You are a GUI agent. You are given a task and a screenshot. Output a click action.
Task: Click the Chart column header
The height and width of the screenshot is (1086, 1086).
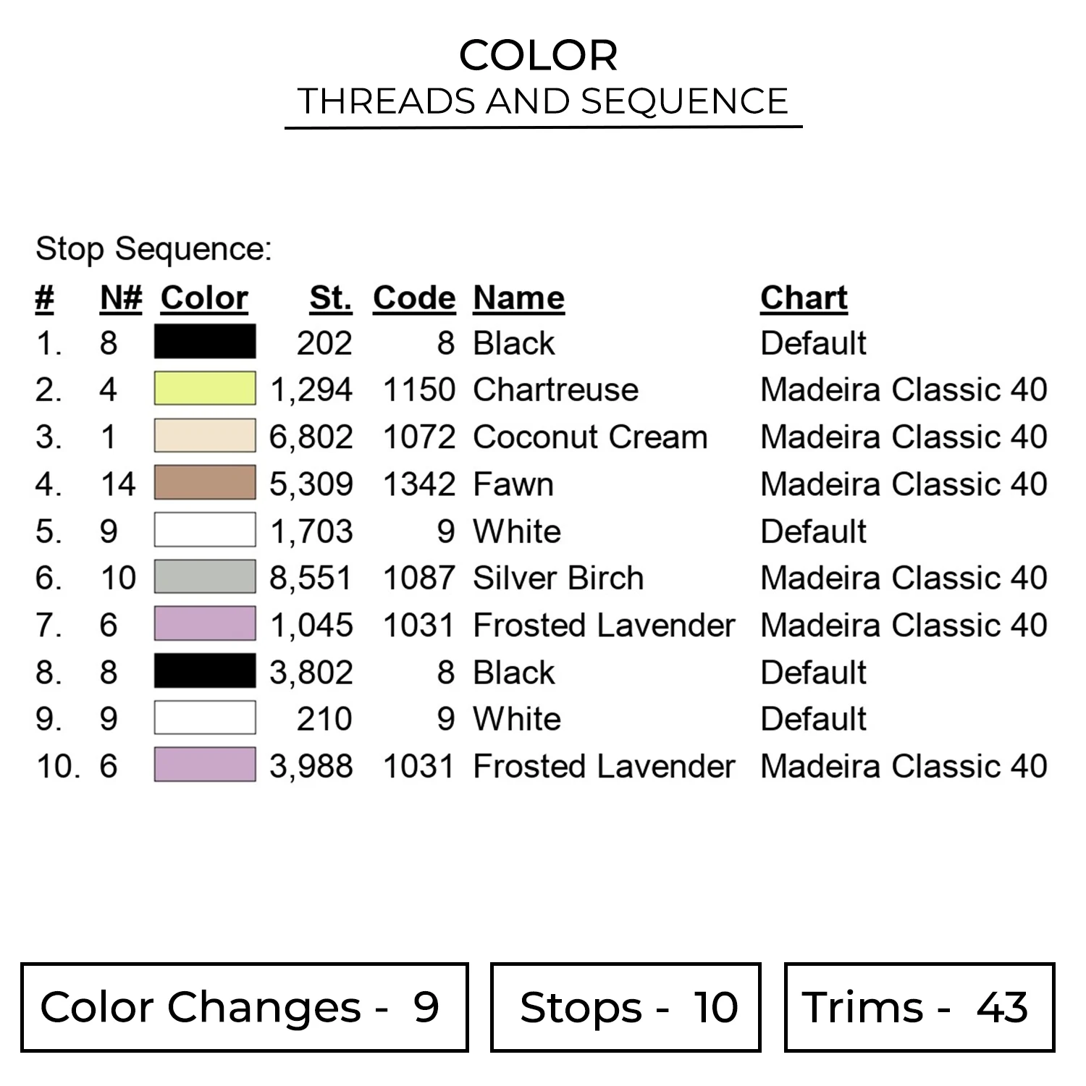tap(804, 298)
